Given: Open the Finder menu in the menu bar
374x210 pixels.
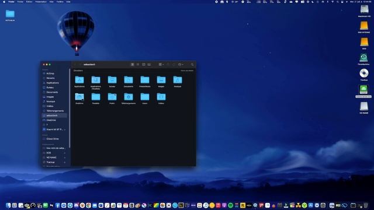Looking at the screenshot, I should pos(11,2).
